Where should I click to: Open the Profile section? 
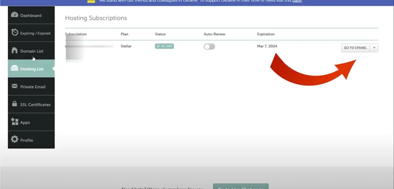(31, 140)
